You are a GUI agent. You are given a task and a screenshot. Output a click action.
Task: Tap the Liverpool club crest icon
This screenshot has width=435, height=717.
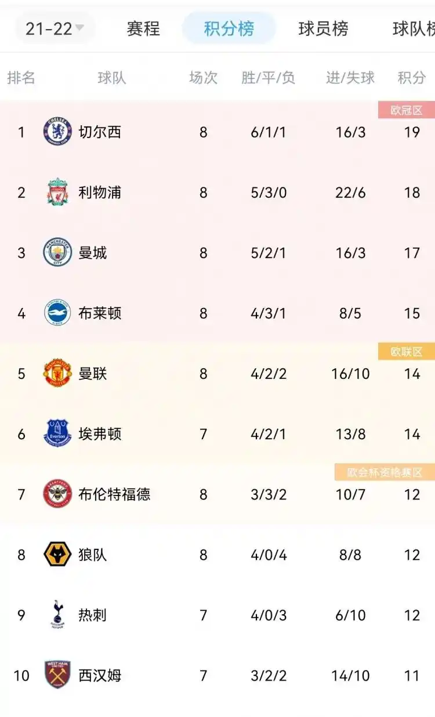[x=57, y=193]
